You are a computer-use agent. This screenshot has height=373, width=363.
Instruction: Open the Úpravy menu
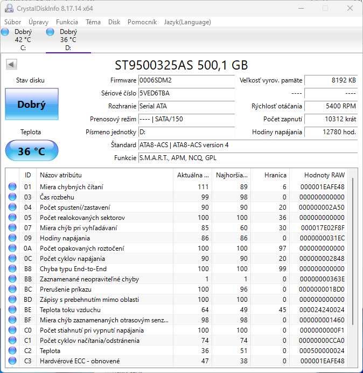[39, 22]
